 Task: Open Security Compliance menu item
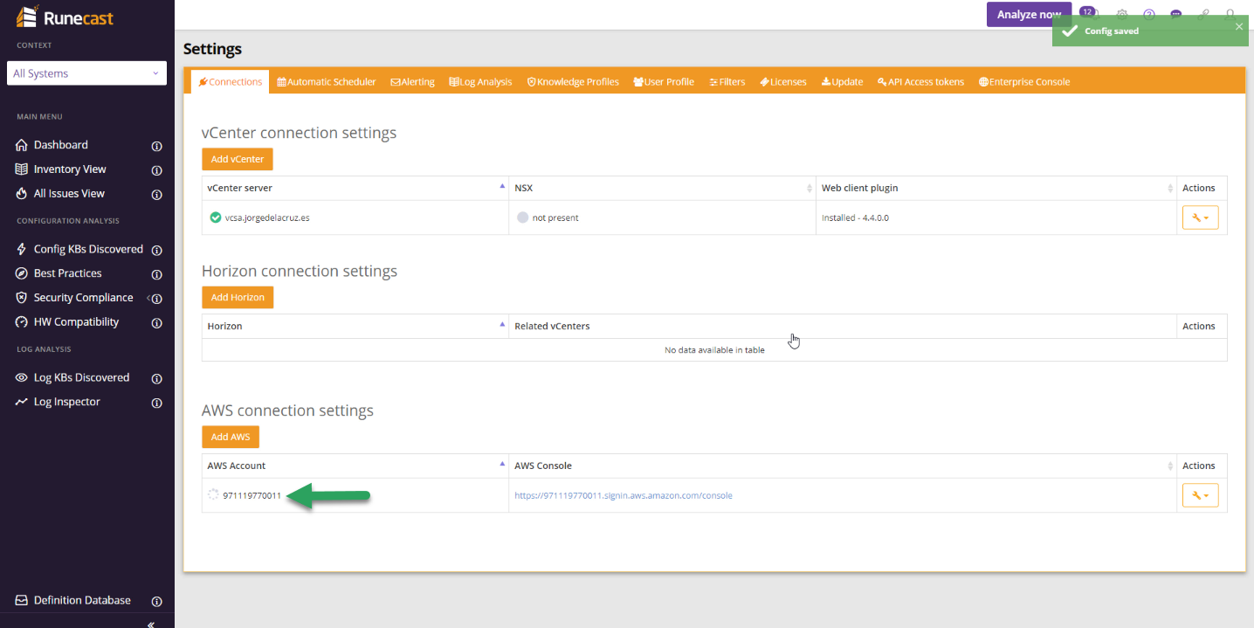point(83,298)
